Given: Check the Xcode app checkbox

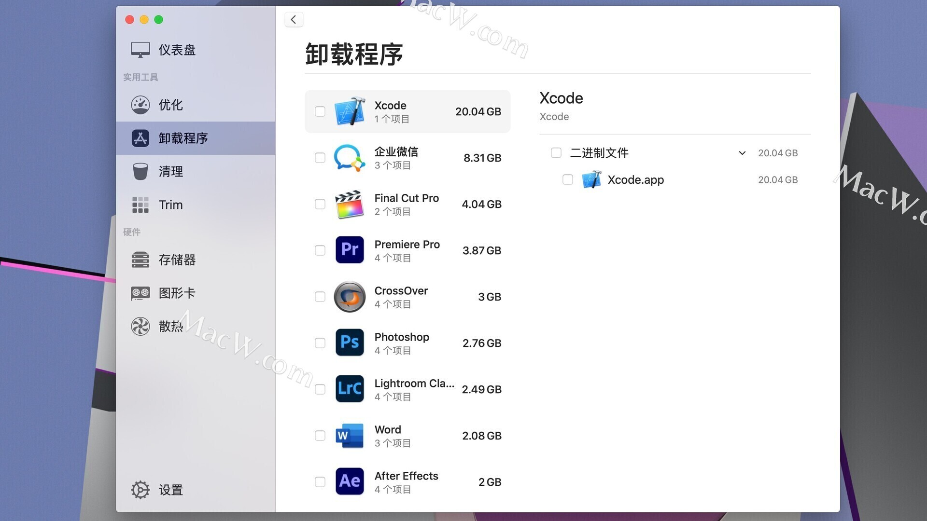Looking at the screenshot, I should click(320, 111).
